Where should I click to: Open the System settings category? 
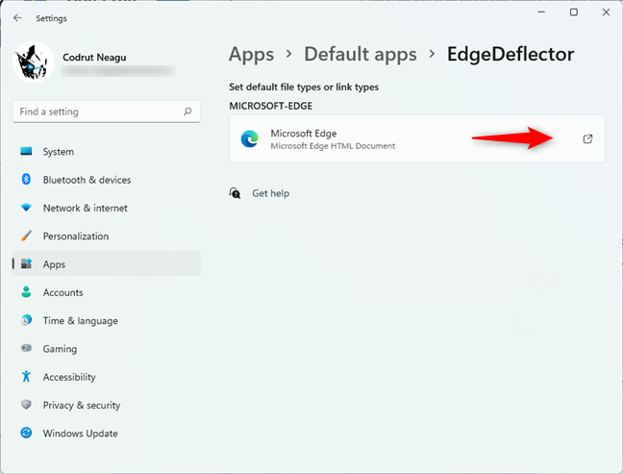(107, 152)
